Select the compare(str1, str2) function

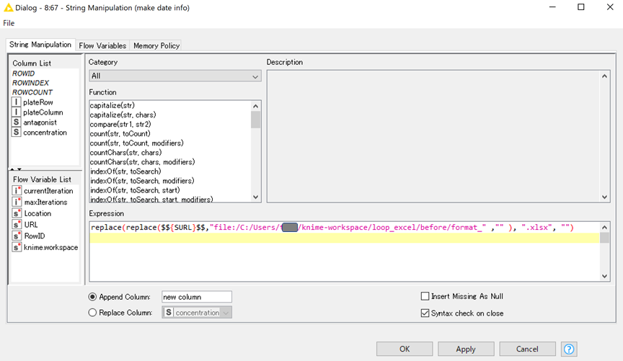(121, 125)
